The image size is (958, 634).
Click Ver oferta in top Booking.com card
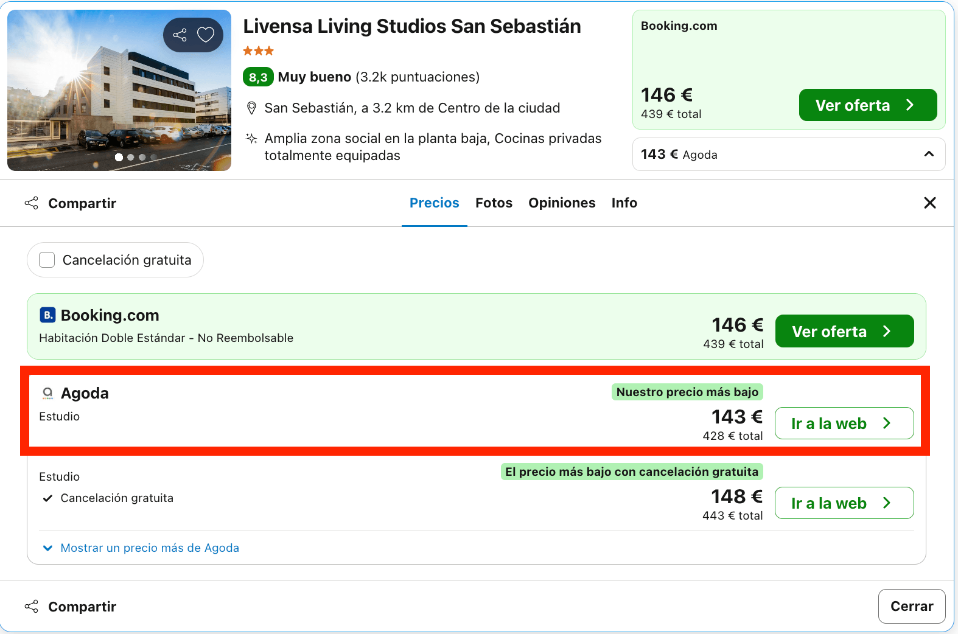(x=868, y=105)
